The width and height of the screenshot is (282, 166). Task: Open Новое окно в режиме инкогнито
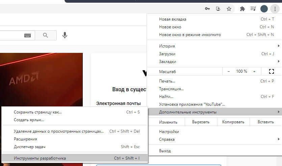pyautogui.click(x=214, y=35)
